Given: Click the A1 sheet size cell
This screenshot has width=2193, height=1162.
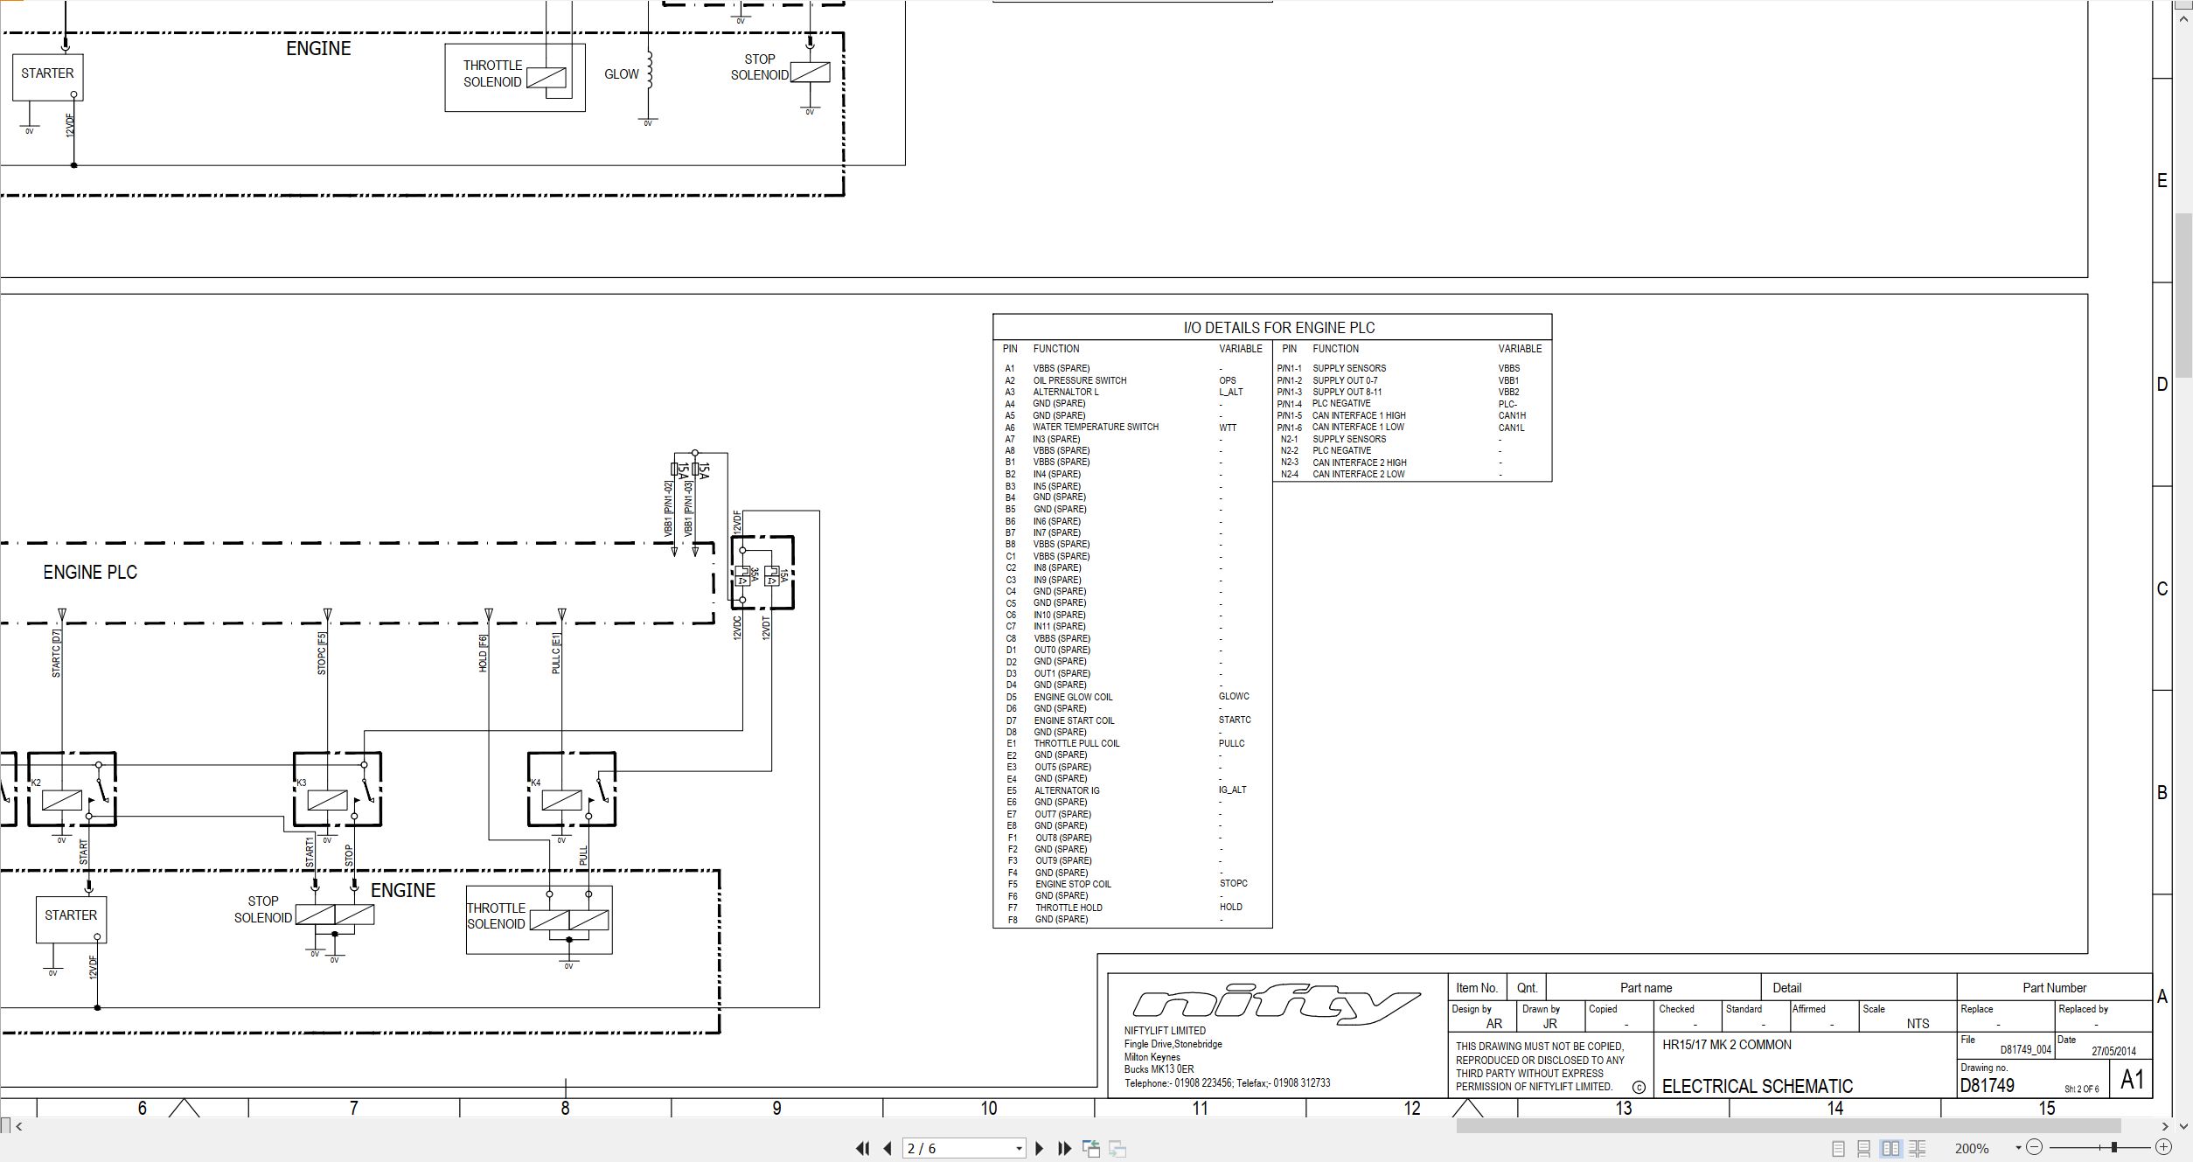Looking at the screenshot, I should 2132,1080.
